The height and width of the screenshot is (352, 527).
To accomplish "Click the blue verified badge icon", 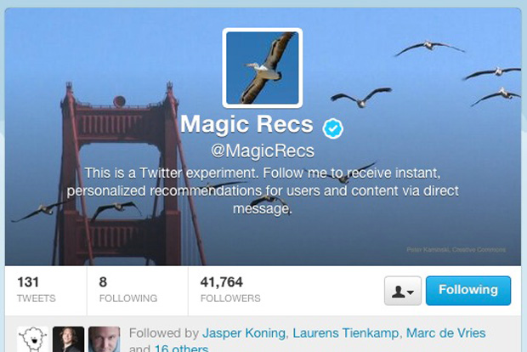I will pyautogui.click(x=332, y=128).
